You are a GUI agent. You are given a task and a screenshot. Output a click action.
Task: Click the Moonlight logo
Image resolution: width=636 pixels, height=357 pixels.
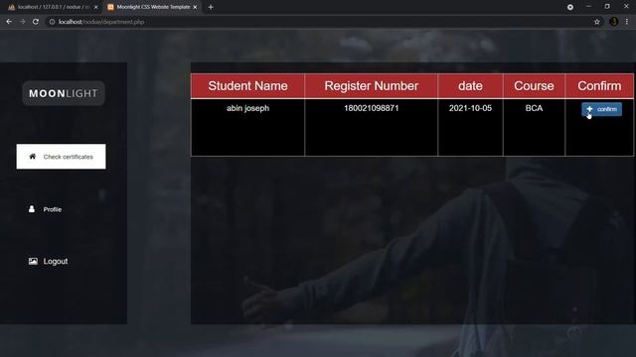pos(64,93)
